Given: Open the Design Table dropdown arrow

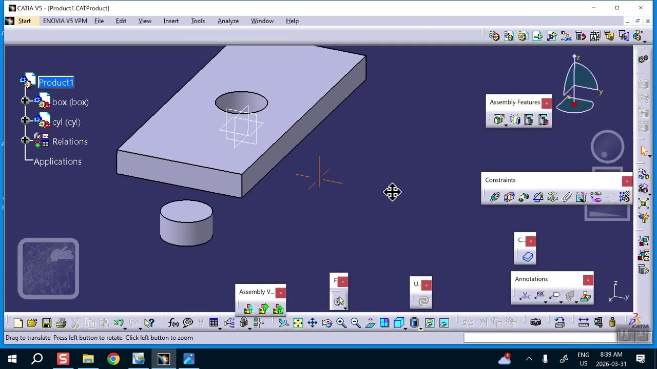Looking at the screenshot, I should click(220, 328).
